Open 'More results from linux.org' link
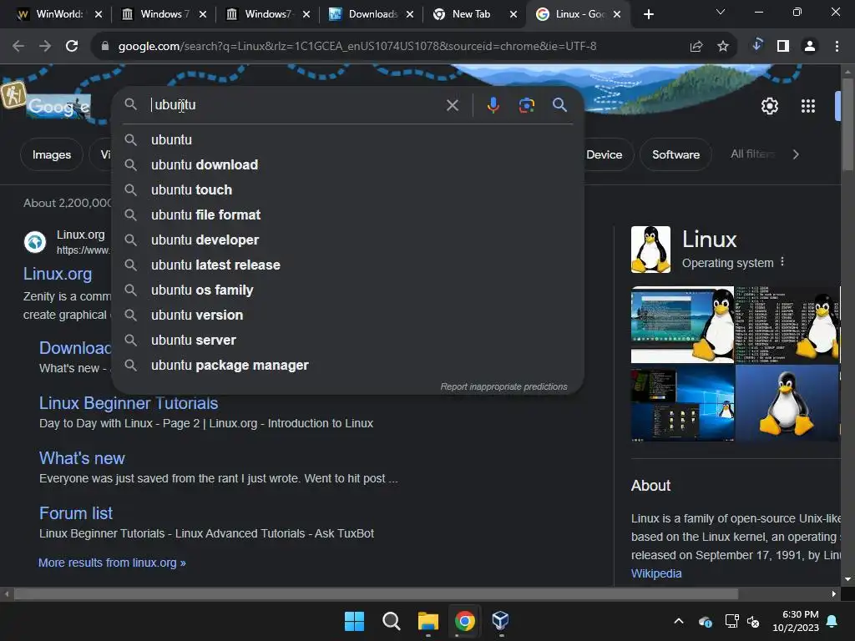 (112, 563)
